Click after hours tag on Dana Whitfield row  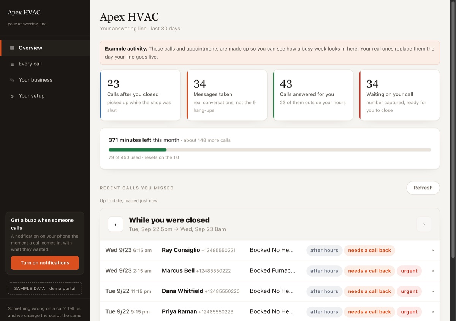tap(324, 291)
